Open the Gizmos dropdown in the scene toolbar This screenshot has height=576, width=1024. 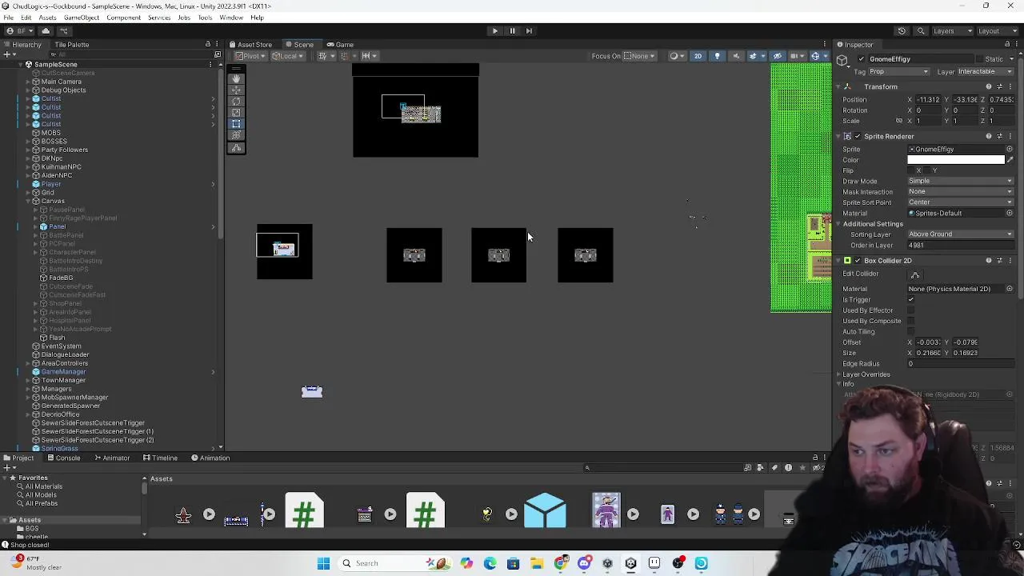click(818, 56)
